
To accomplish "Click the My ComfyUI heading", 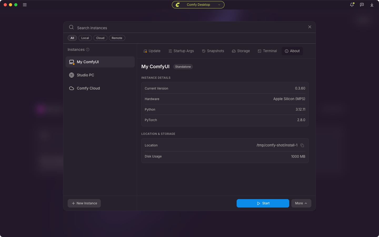I will 155,67.
